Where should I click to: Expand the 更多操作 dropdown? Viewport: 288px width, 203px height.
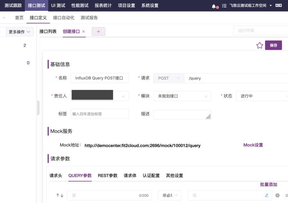point(19,32)
